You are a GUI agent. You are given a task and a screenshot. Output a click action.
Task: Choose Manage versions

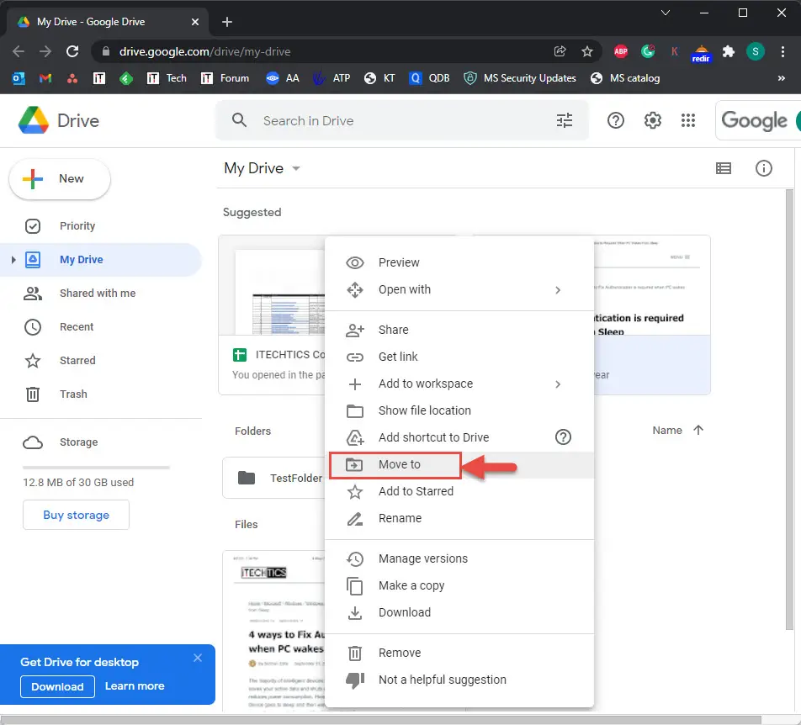(459, 558)
